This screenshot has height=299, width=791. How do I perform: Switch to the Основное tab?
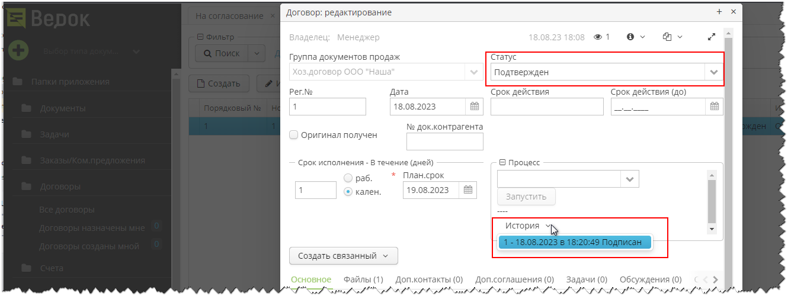tap(311, 279)
